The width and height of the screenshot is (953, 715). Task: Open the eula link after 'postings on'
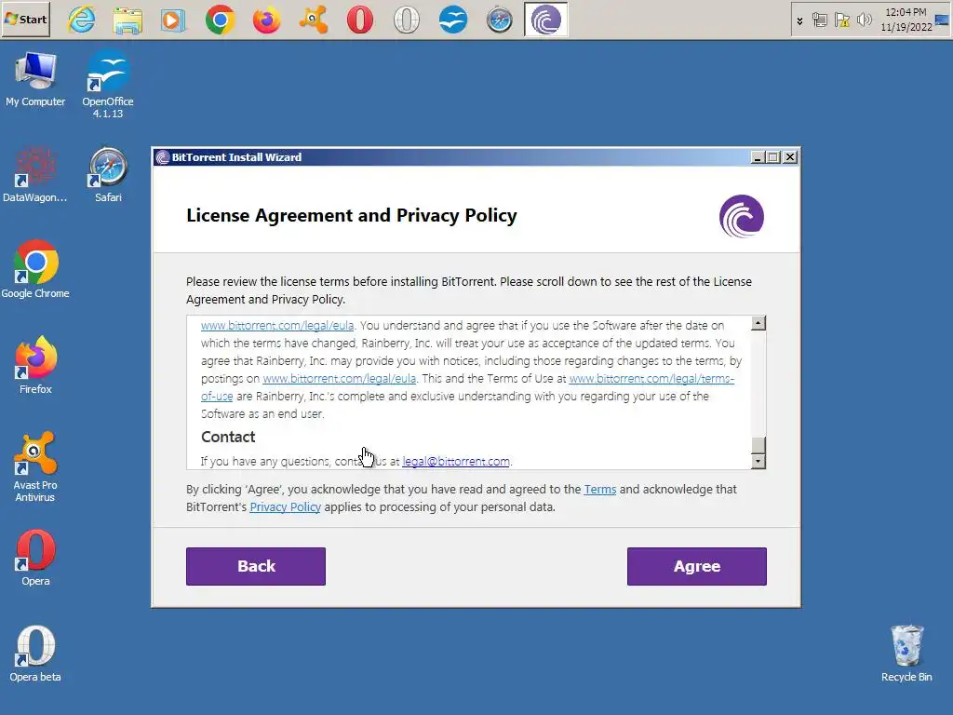339,378
